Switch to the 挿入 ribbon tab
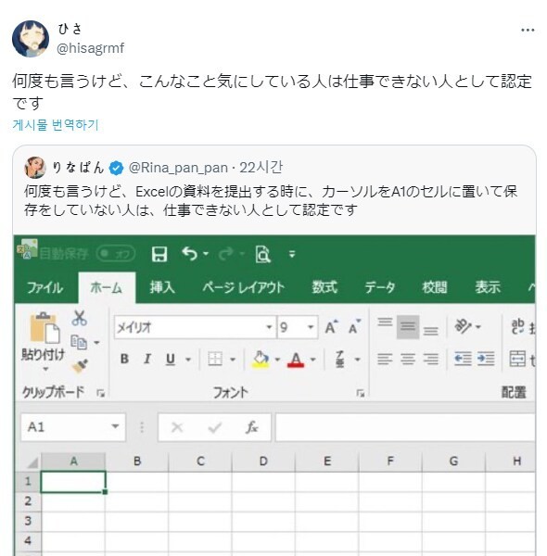Screen dimensions: 547x556 tap(162, 287)
